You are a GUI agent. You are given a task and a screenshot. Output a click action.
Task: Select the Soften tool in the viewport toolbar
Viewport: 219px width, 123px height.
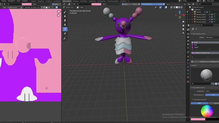(65, 16)
